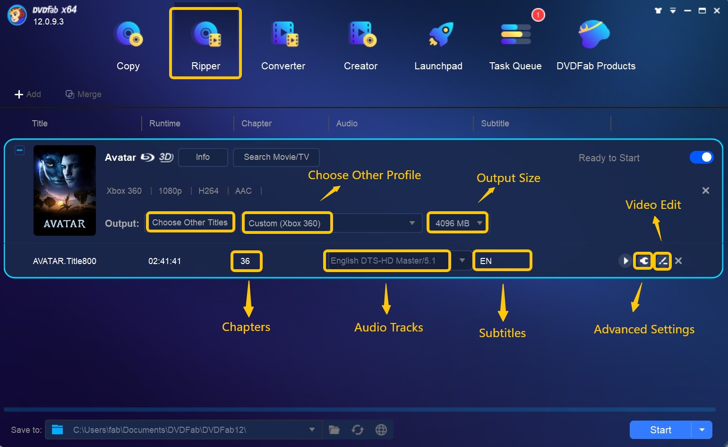Open the EN subtitle selector
Image resolution: width=728 pixels, height=447 pixels.
[502, 261]
